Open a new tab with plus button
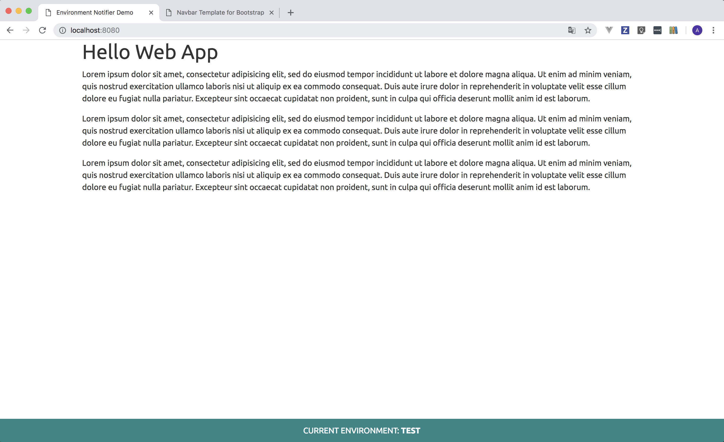The width and height of the screenshot is (724, 442). point(291,13)
